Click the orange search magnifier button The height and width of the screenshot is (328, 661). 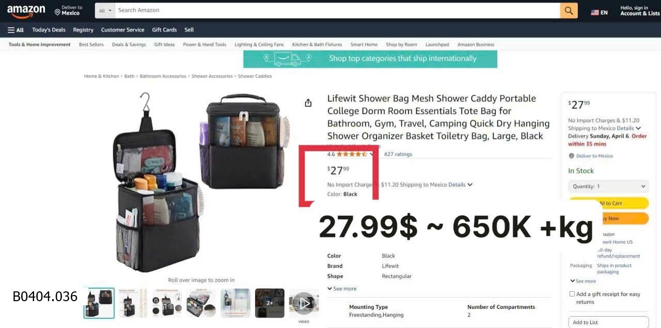point(569,10)
